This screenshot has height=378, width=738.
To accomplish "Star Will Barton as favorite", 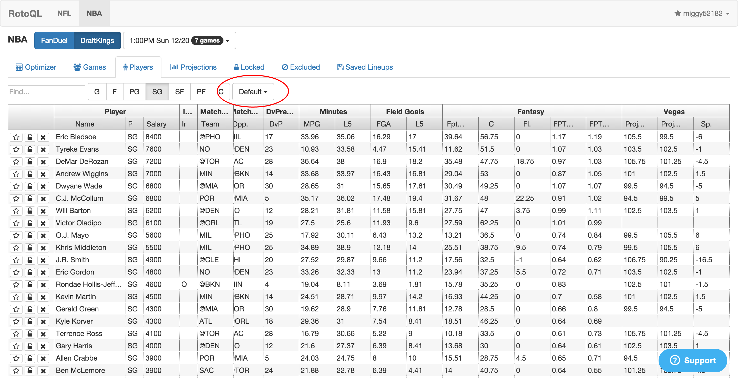I will [x=16, y=211].
